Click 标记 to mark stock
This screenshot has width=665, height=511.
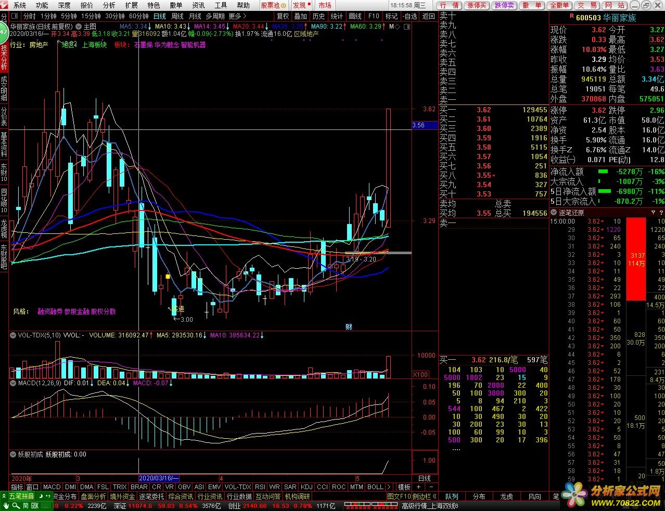(x=392, y=16)
